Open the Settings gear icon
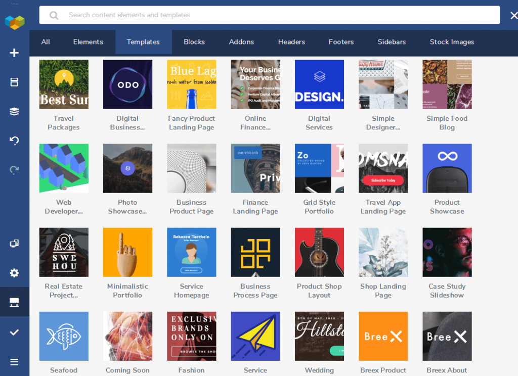The height and width of the screenshot is (376, 518). pyautogui.click(x=14, y=273)
